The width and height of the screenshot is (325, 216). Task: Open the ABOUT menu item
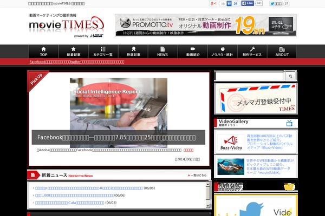tap(282, 51)
